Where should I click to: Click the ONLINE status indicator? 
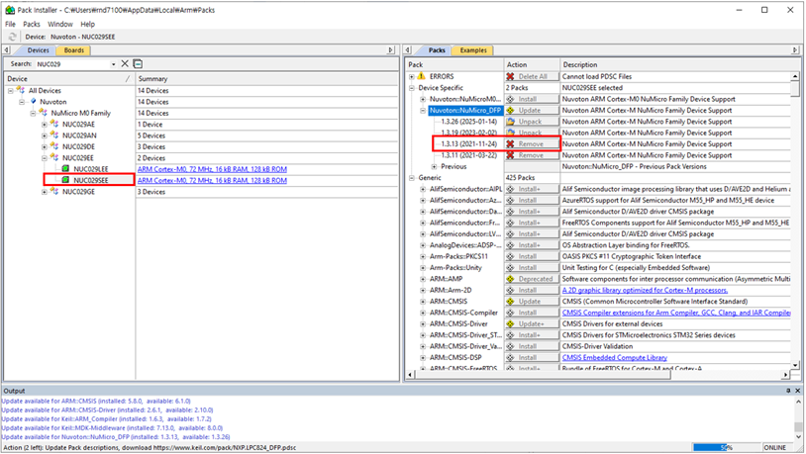click(x=775, y=448)
